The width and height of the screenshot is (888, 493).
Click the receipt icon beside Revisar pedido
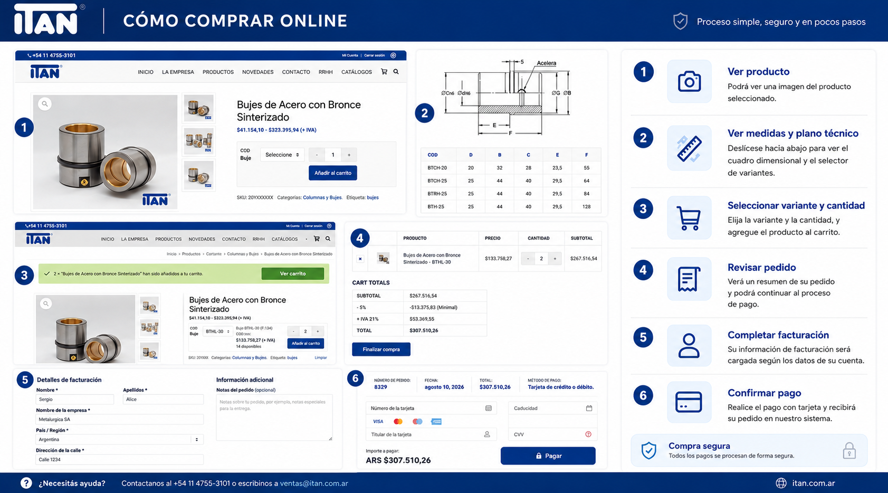tap(689, 279)
